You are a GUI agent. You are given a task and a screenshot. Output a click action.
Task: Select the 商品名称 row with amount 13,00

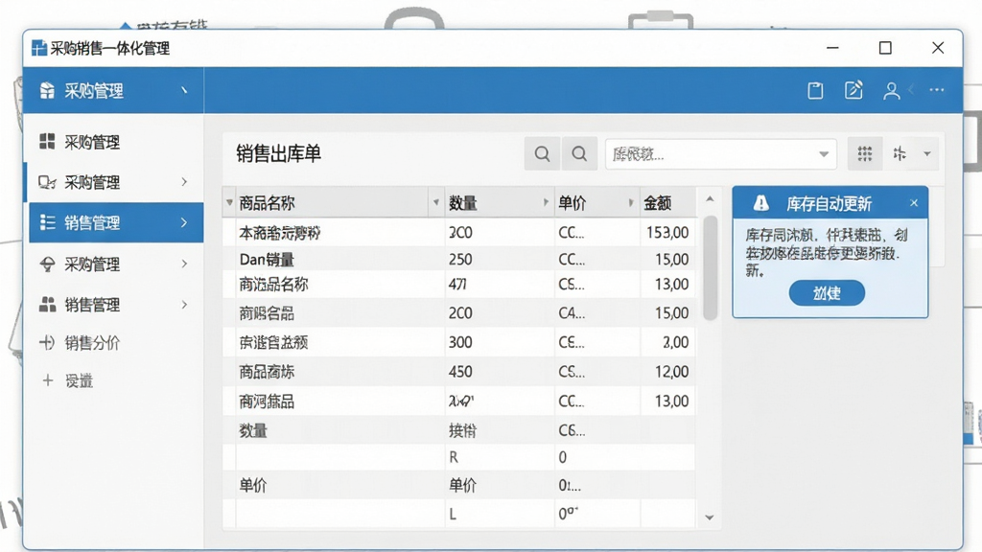click(458, 284)
